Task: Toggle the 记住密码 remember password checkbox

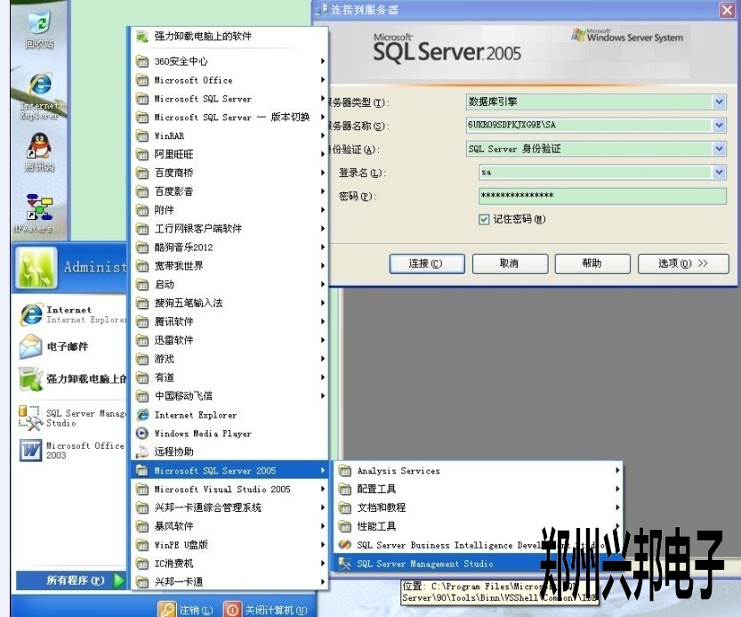Action: pyautogui.click(x=484, y=219)
